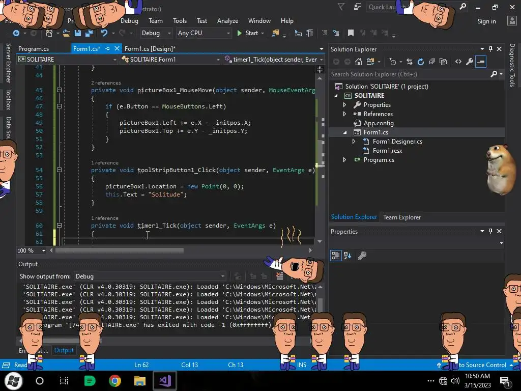Collapse the timer1_Tick method outline

point(59,226)
